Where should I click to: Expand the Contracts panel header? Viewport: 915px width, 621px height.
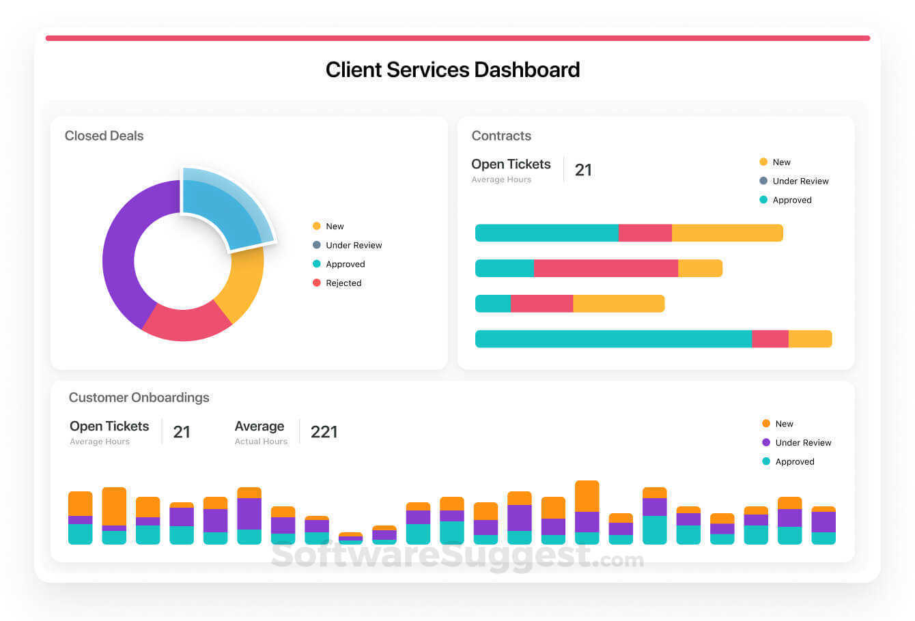pyautogui.click(x=501, y=136)
